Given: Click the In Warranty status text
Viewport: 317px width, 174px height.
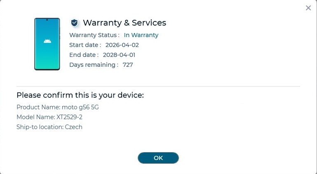Looking at the screenshot, I should 141,35.
